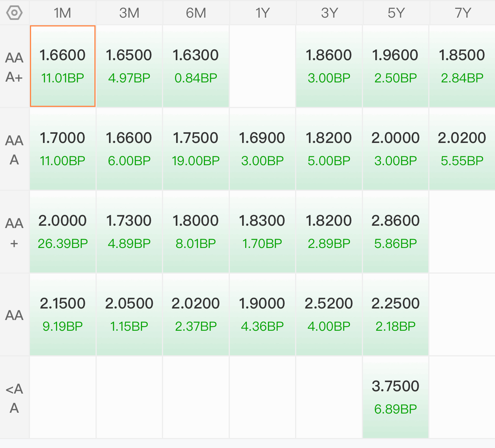Open the 19.00BP AAA 6M cell
This screenshot has width=495, height=448.
196,149
